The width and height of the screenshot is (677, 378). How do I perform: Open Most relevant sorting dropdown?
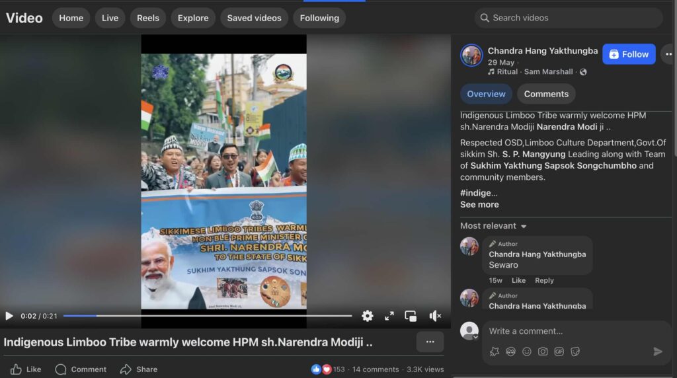[x=493, y=226]
